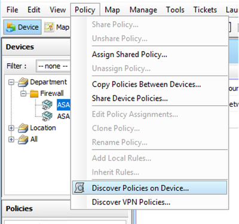Image resolution: width=239 pixels, height=224 pixels.
Task: Select Share Device Policies menu entry
Action: [x=130, y=98]
